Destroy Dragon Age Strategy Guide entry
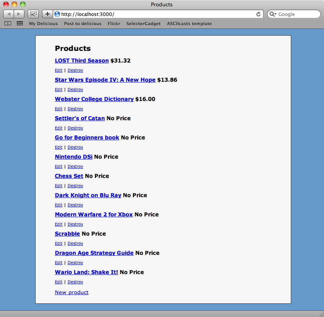 [x=76, y=263]
